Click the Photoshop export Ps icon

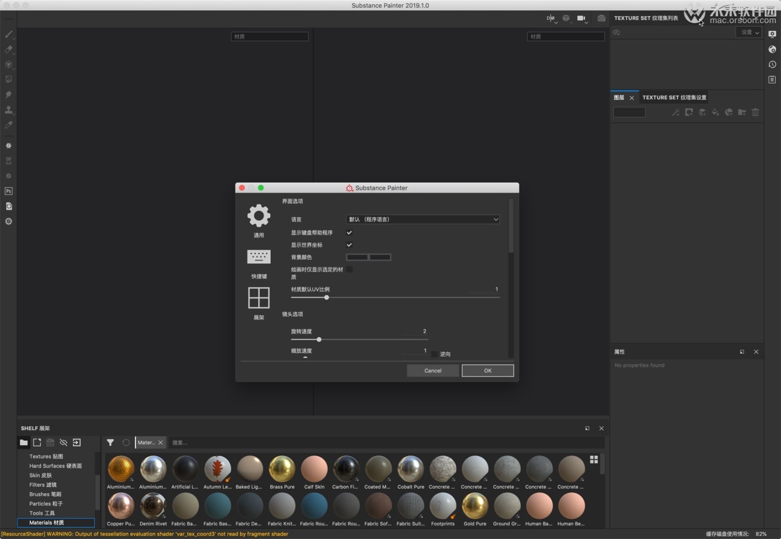8,191
